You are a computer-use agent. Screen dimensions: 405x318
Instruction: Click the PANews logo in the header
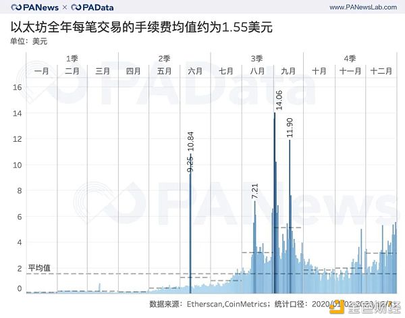pos(35,7)
